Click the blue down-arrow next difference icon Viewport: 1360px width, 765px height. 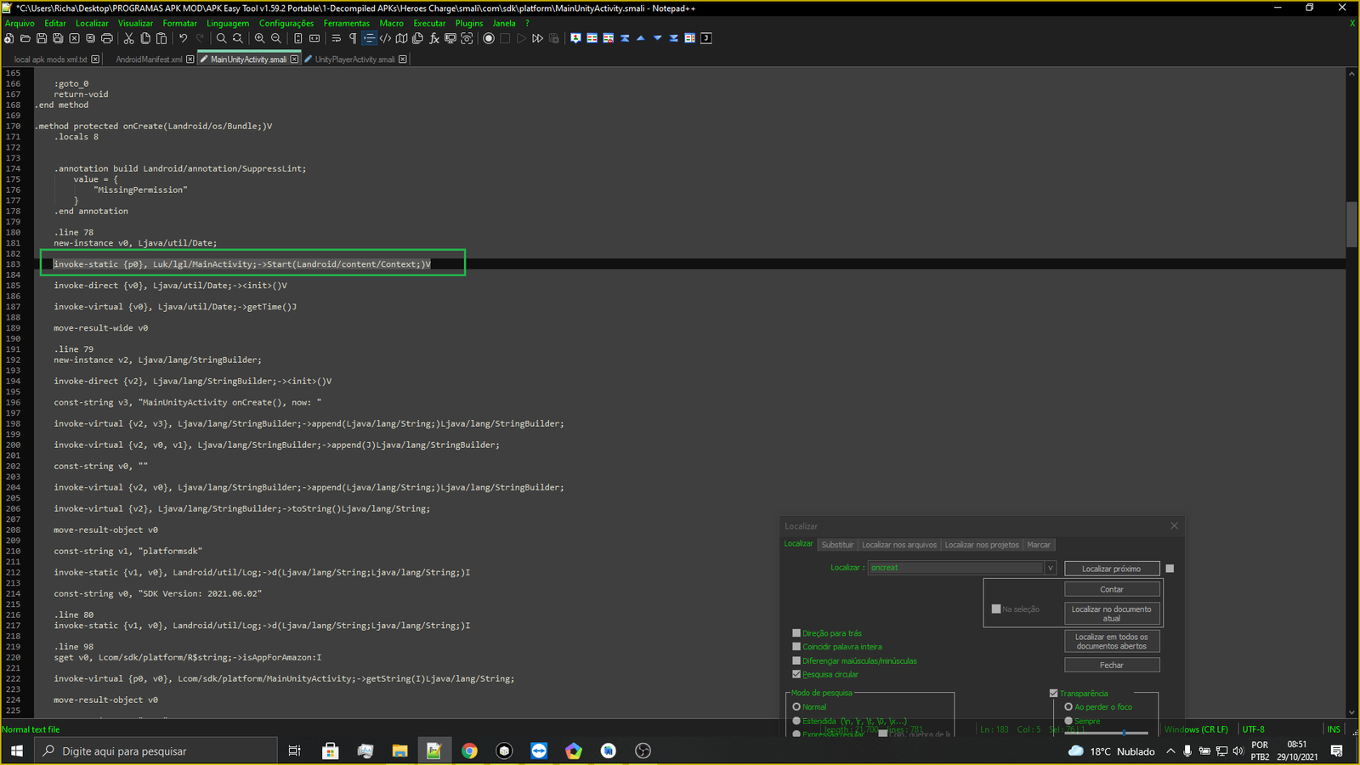tap(657, 38)
